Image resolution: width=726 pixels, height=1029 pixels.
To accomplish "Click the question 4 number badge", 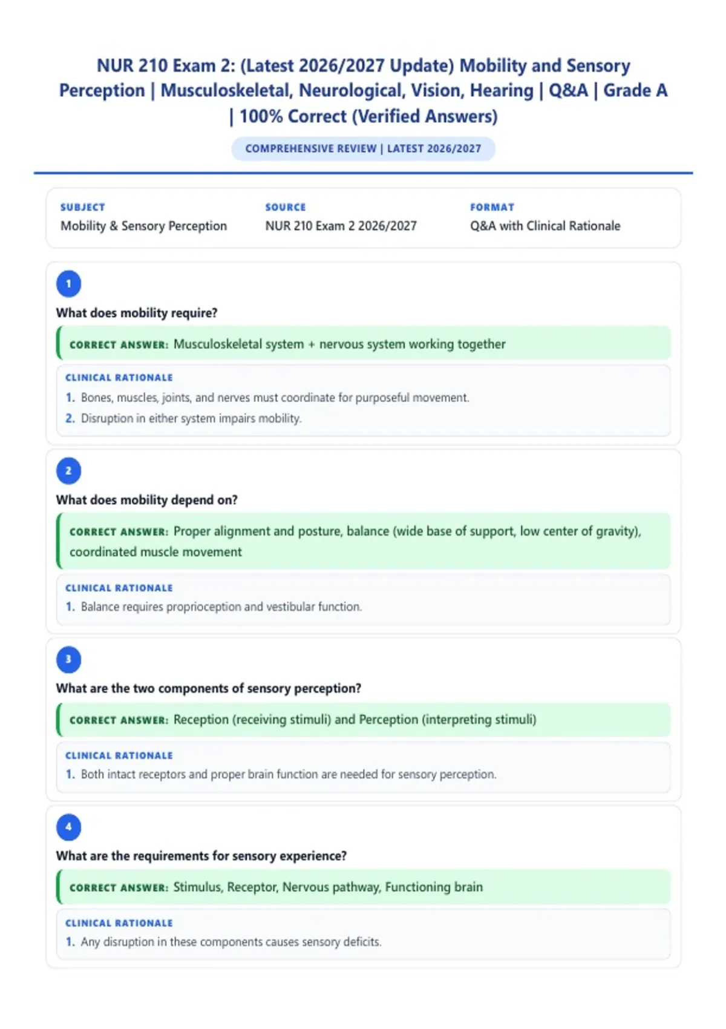I will [68, 827].
